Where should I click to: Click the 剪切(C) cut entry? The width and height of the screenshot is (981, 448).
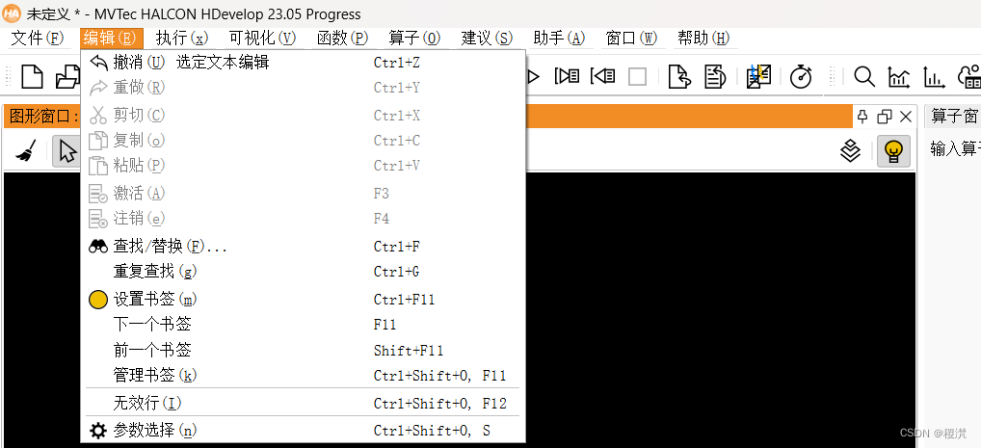pos(304,116)
